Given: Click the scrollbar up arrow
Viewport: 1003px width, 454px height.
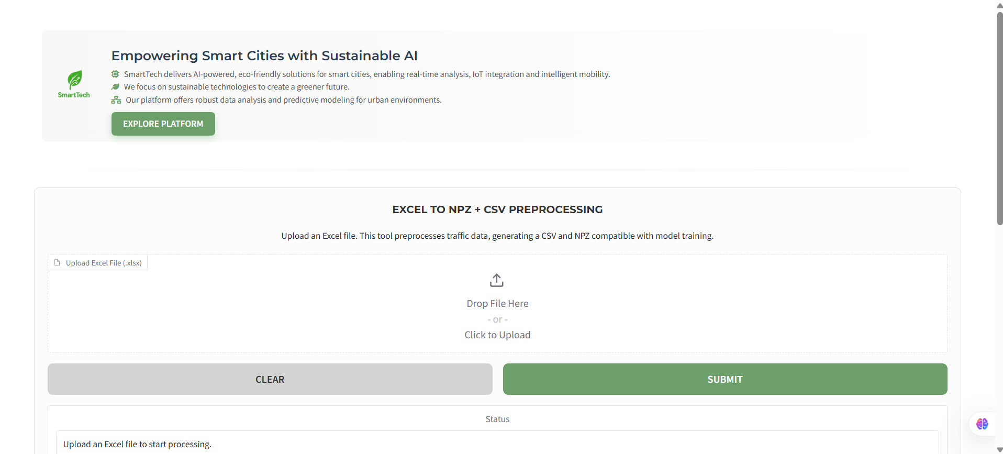Looking at the screenshot, I should 999,5.
